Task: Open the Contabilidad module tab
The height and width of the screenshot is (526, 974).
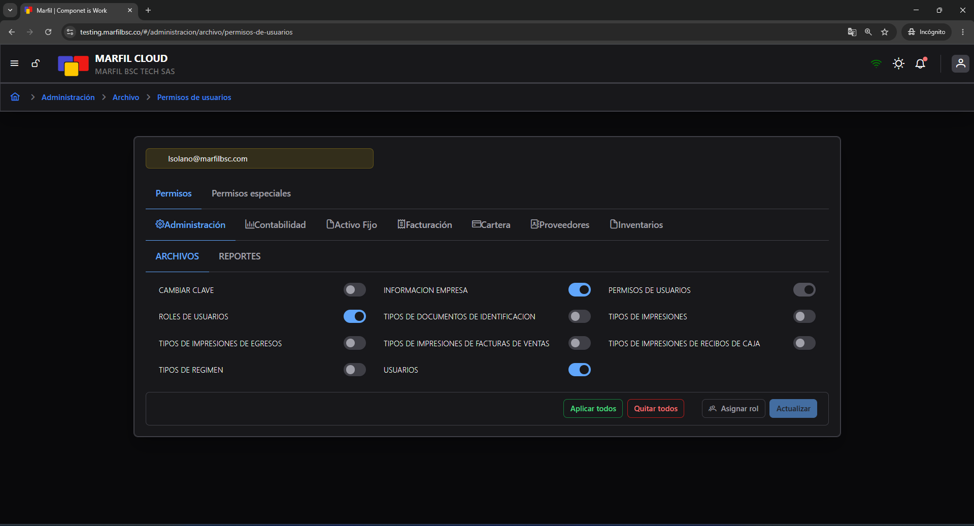Action: click(x=276, y=224)
